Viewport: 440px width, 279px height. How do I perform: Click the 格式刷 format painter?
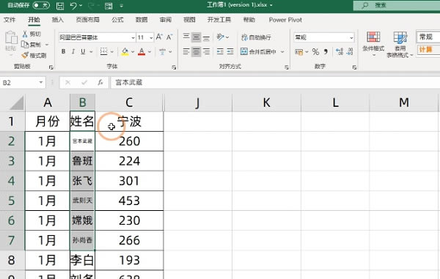34,55
